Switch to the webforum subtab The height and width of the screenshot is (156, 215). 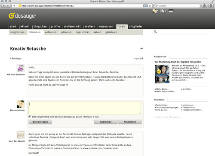pos(51,32)
